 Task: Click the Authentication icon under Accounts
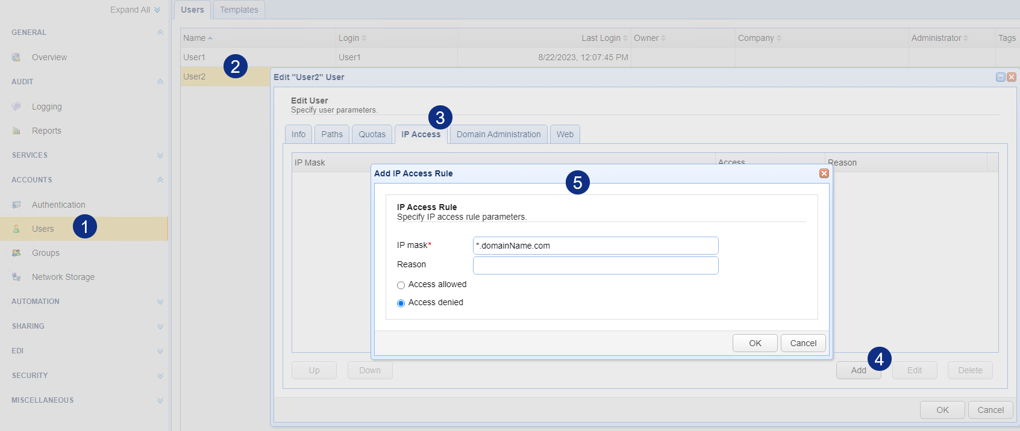[16, 205]
